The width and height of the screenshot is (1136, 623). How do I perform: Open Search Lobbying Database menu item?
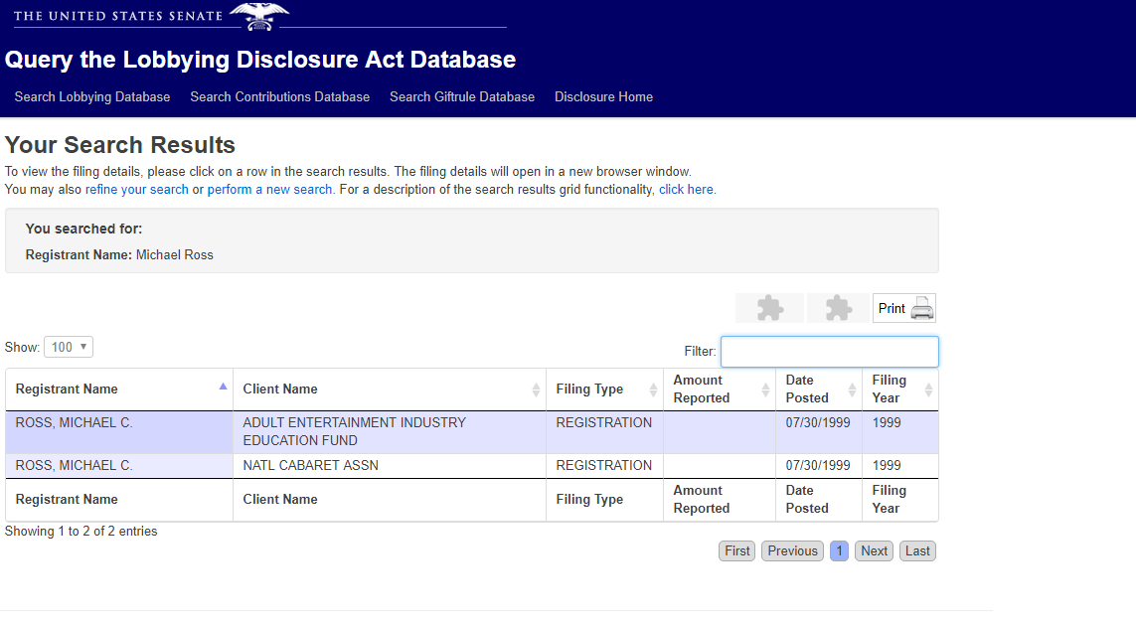[92, 96]
